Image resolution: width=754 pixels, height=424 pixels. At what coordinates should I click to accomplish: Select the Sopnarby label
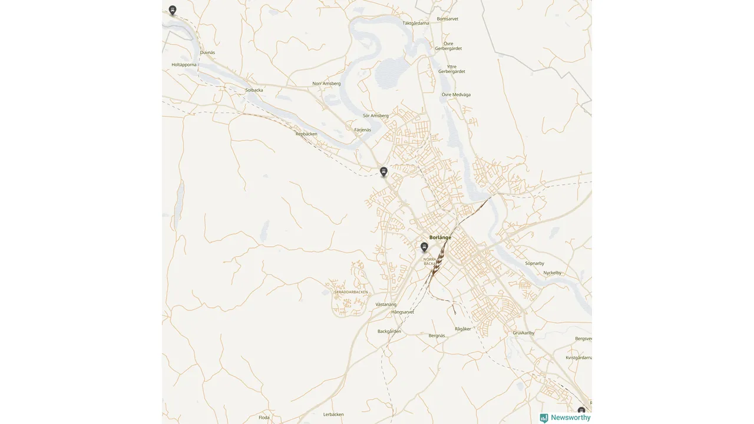tap(535, 263)
